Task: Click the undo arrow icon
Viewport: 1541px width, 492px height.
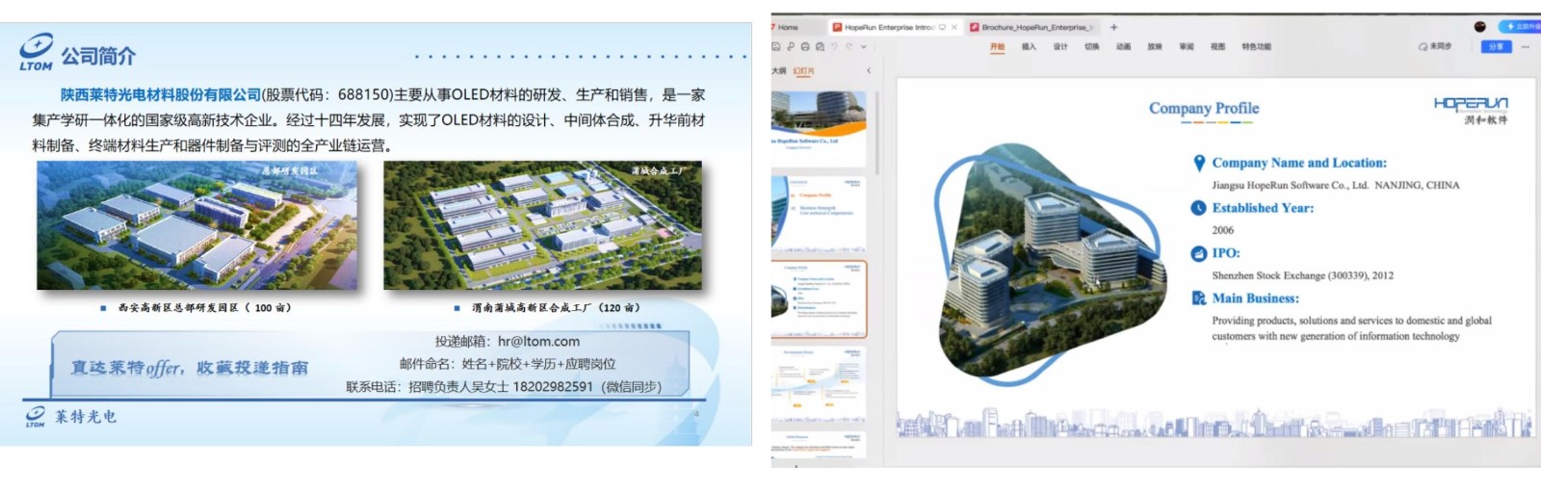Action: 834,46
